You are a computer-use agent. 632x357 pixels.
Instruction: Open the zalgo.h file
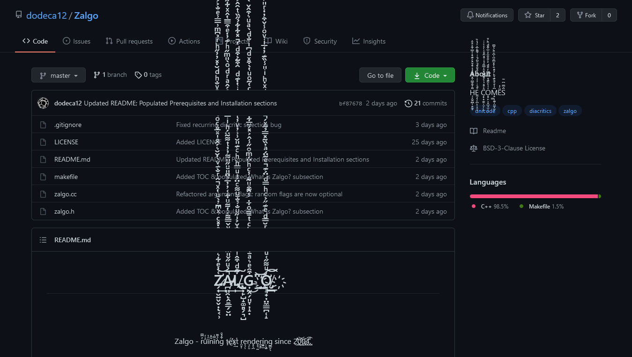point(64,211)
